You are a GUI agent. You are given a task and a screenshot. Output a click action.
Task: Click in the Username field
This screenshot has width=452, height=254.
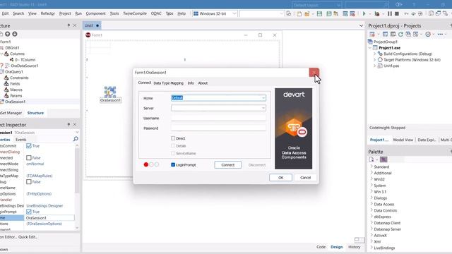click(218, 118)
